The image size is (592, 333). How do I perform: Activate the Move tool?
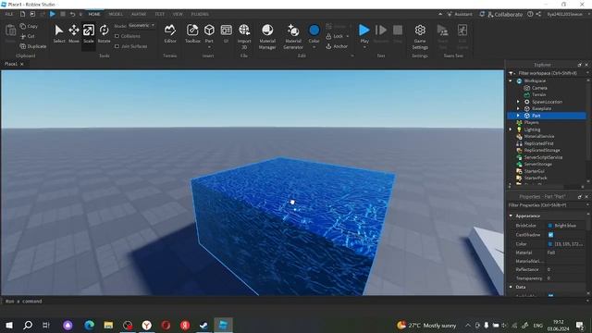pyautogui.click(x=74, y=33)
